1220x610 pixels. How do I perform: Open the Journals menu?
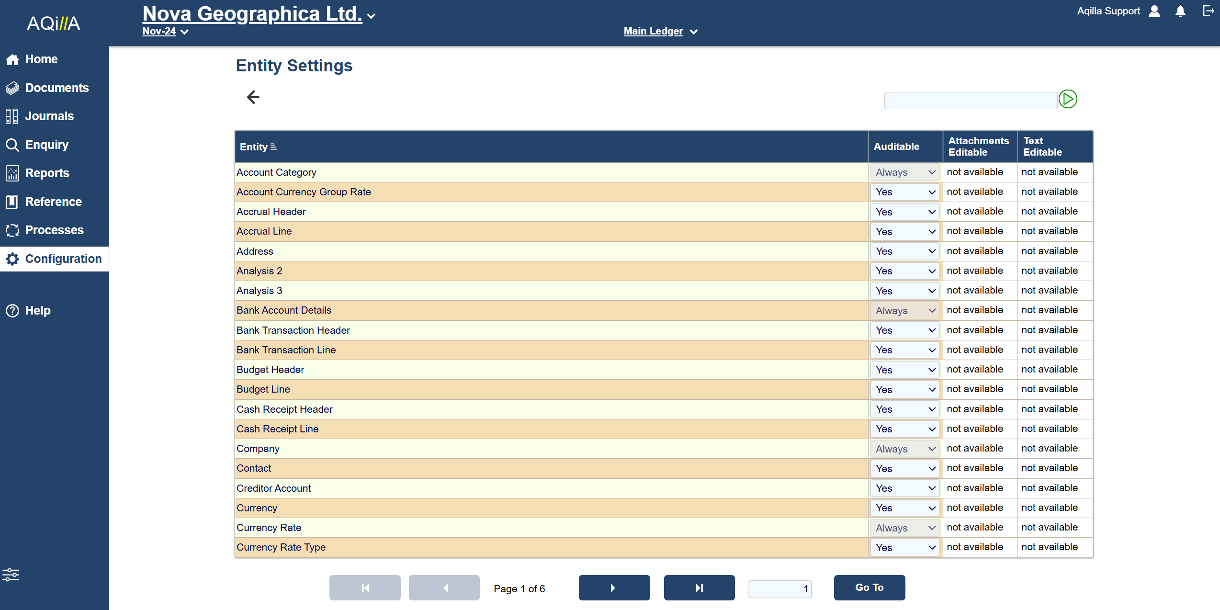point(49,116)
